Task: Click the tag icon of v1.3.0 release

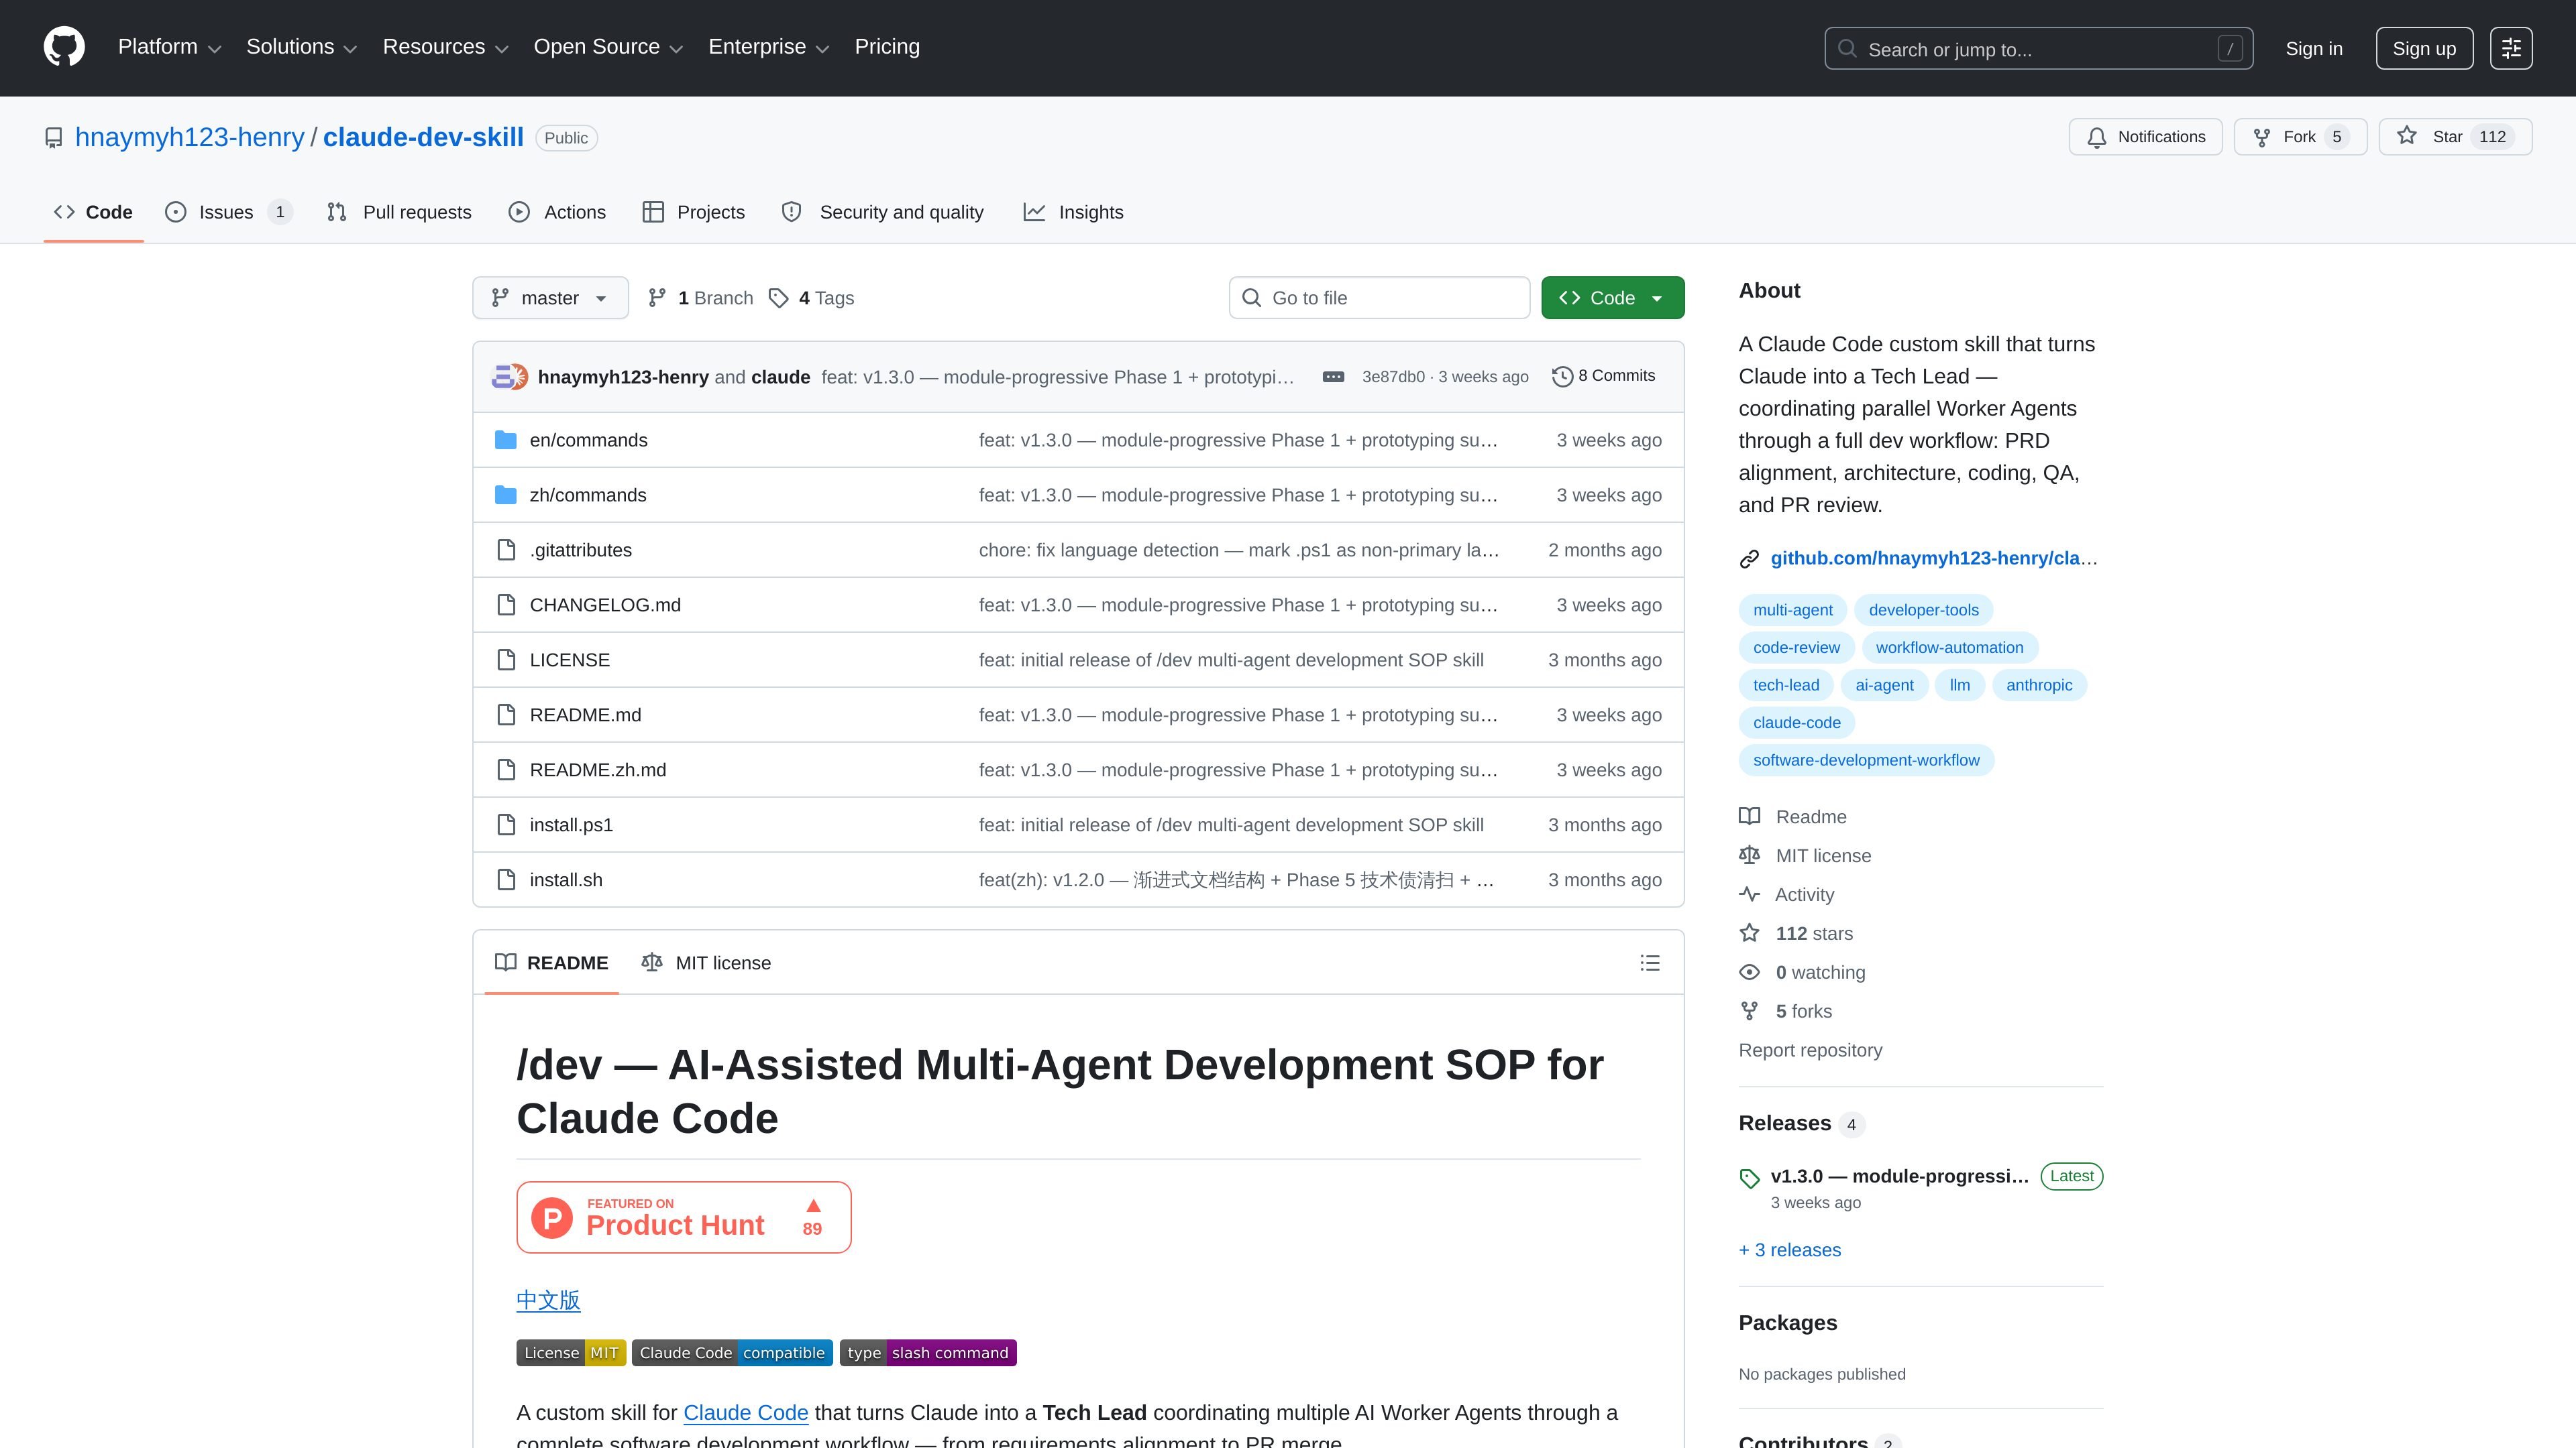Action: click(x=1749, y=1179)
